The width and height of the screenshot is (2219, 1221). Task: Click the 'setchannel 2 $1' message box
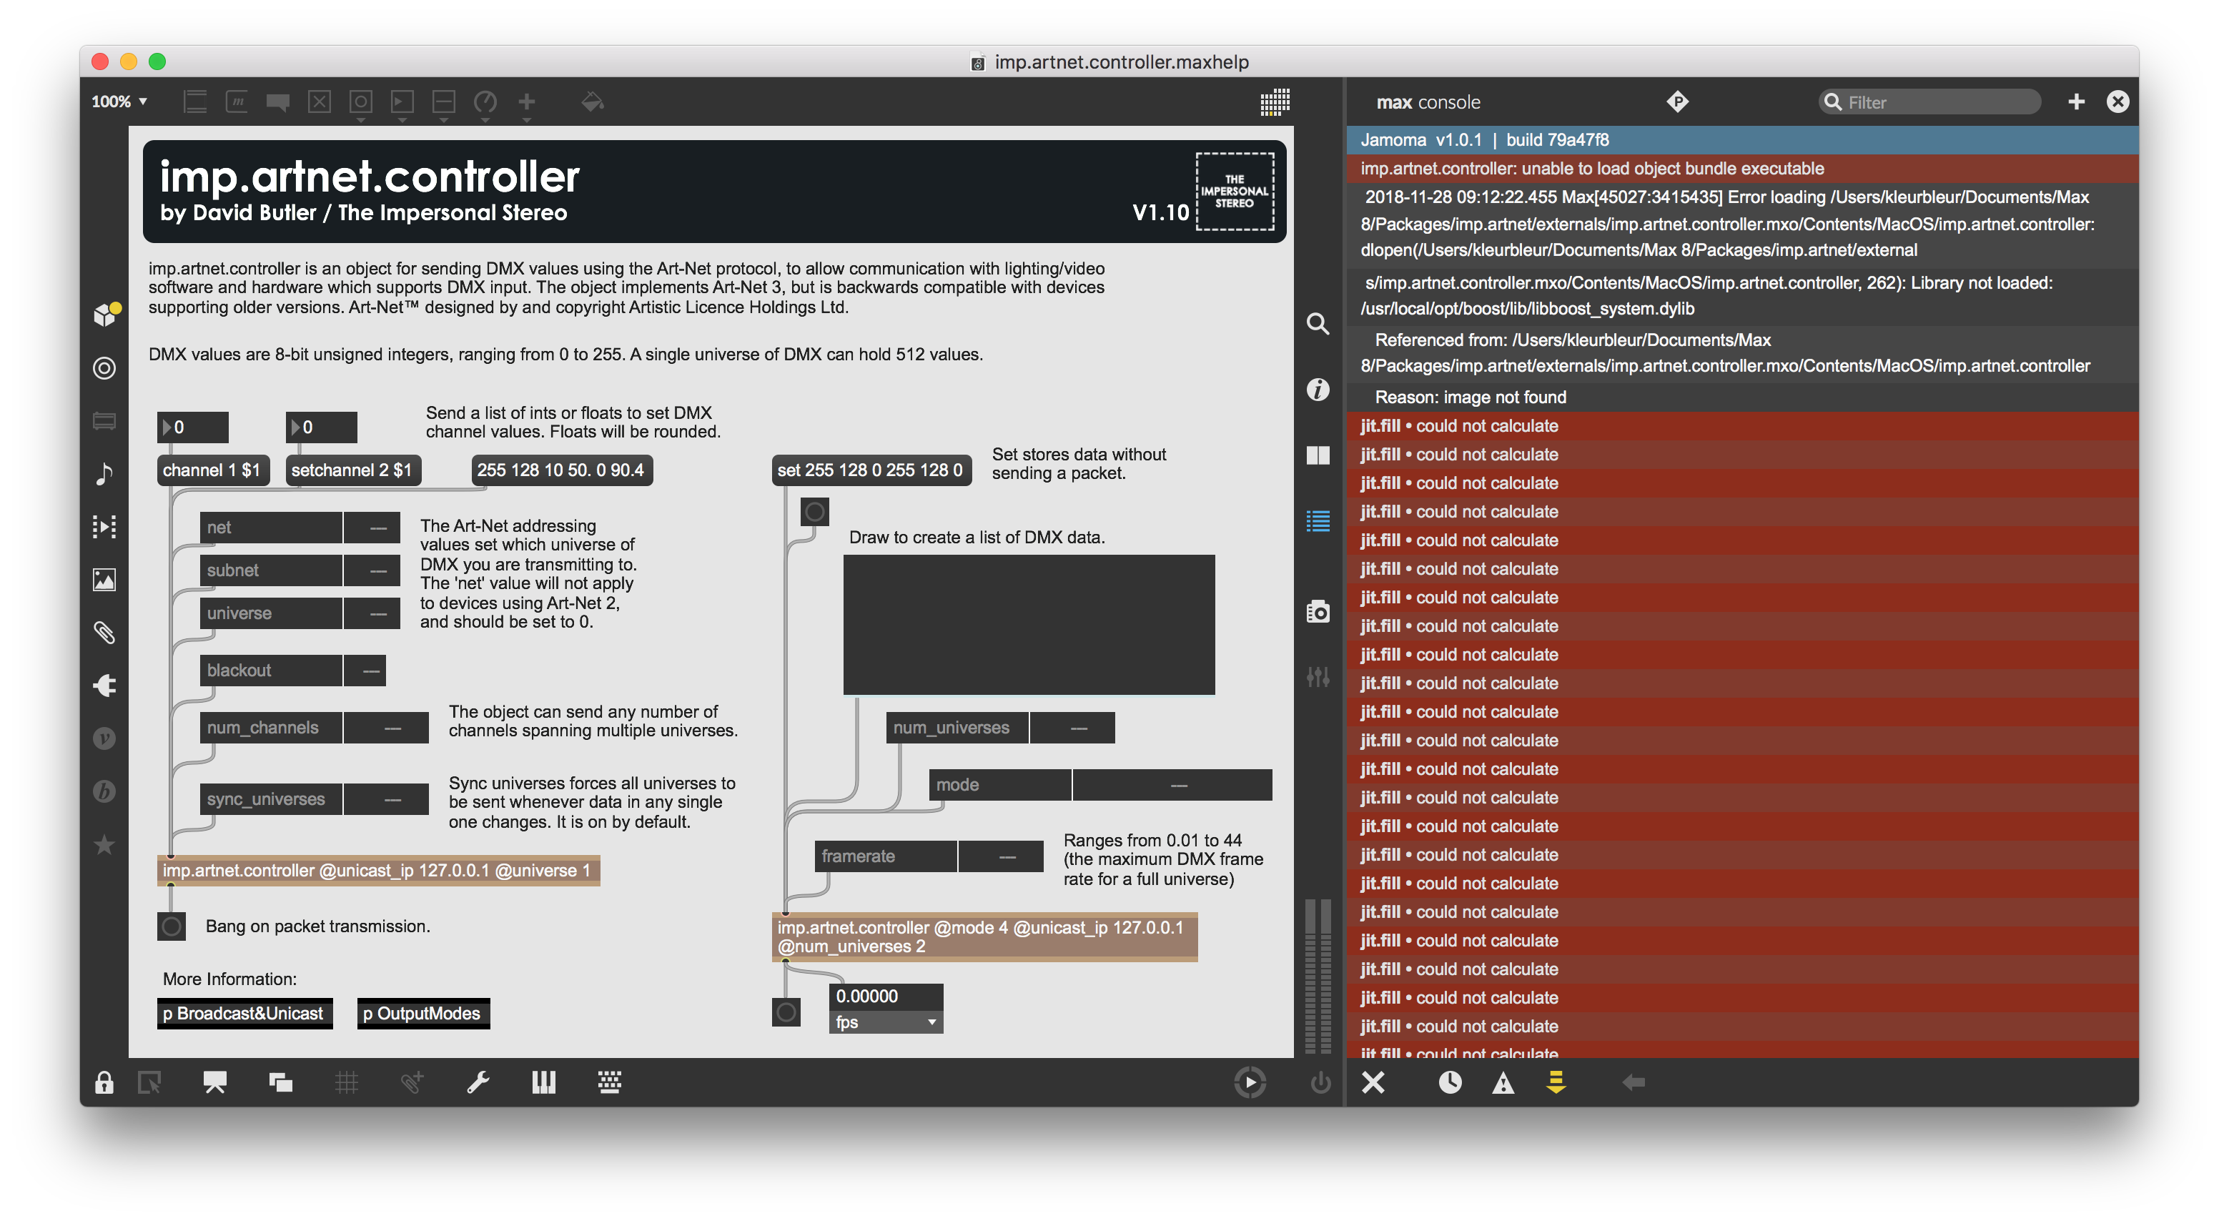coord(352,470)
